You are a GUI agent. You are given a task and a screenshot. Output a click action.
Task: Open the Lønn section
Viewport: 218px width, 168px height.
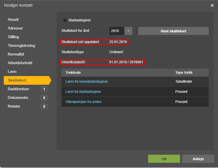(x=12, y=72)
